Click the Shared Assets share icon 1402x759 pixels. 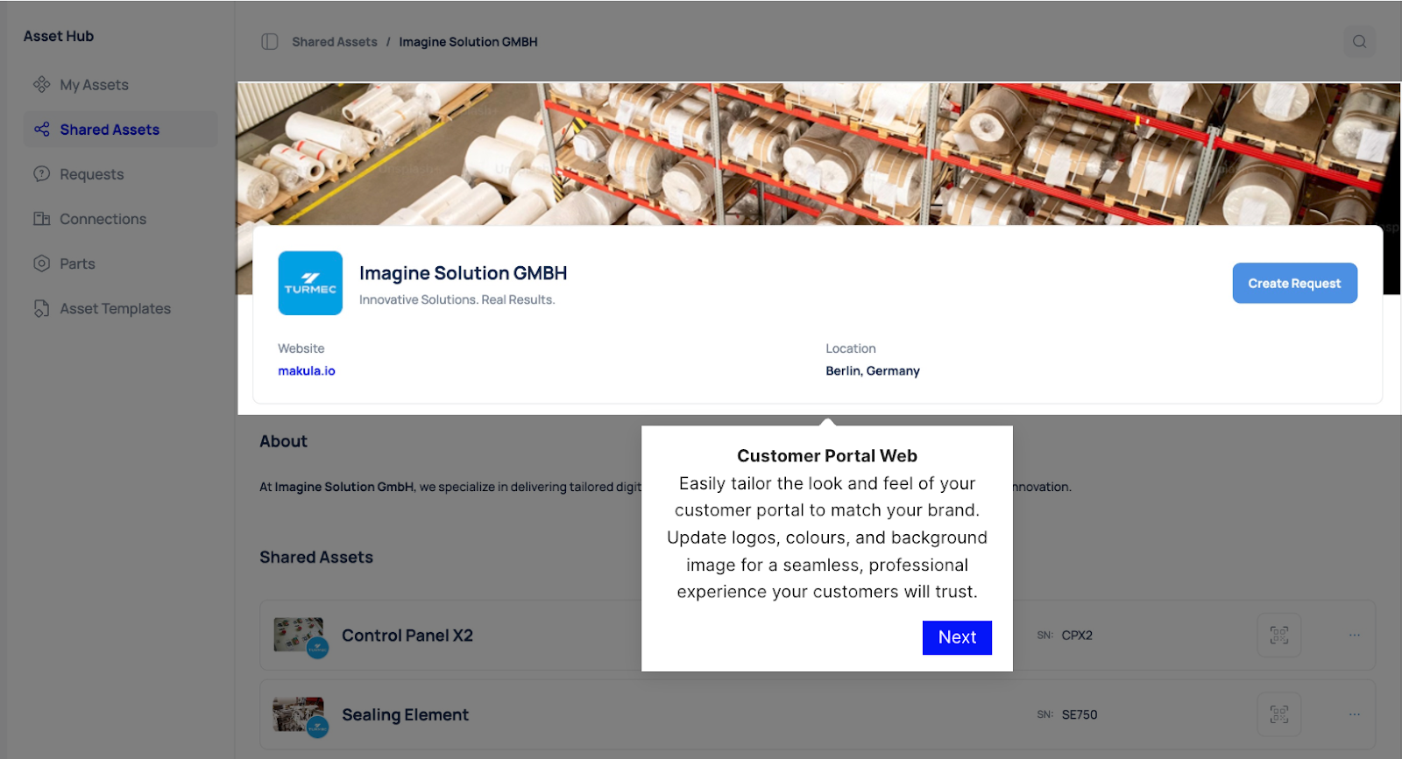pos(41,130)
